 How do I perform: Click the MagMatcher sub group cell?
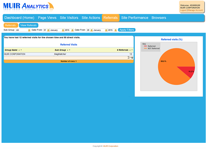60,54
